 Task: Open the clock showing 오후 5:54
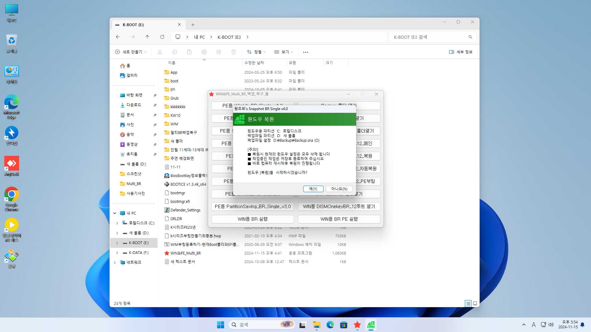[568, 325]
